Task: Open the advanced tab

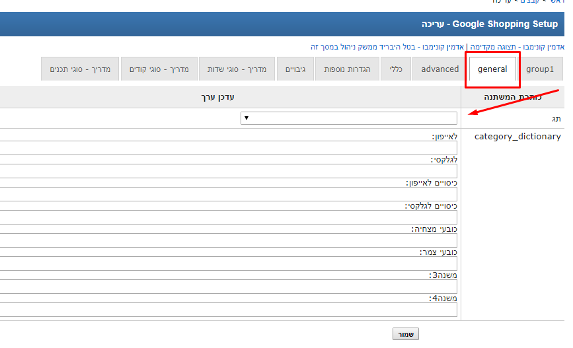Action: click(439, 69)
